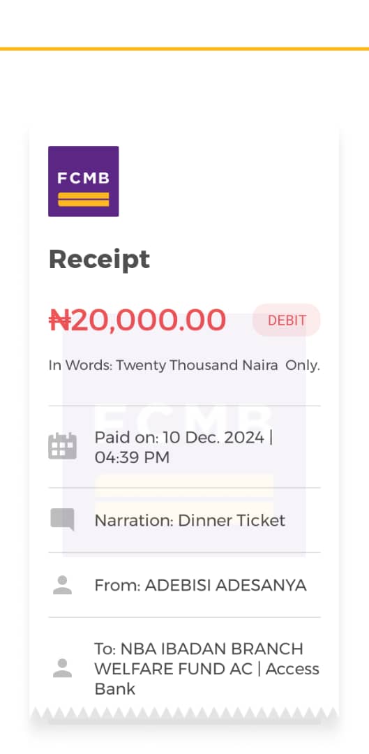This screenshot has height=754, width=369.
Task: Click the Access Bank label
Action: pos(292,669)
